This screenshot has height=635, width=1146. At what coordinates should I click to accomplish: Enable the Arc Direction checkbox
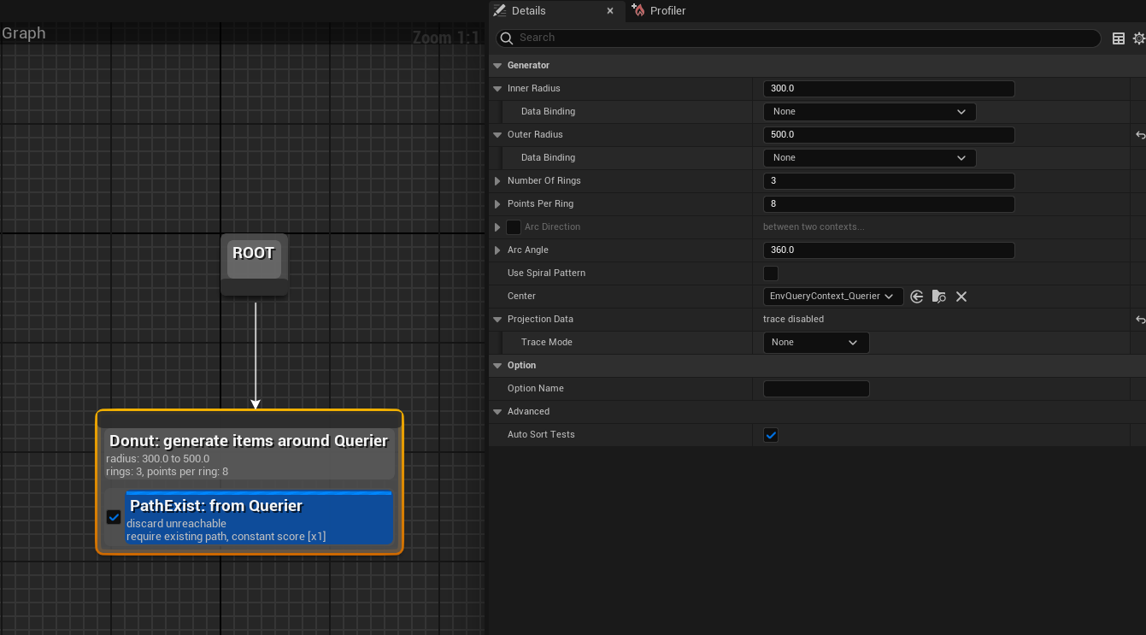coord(514,227)
